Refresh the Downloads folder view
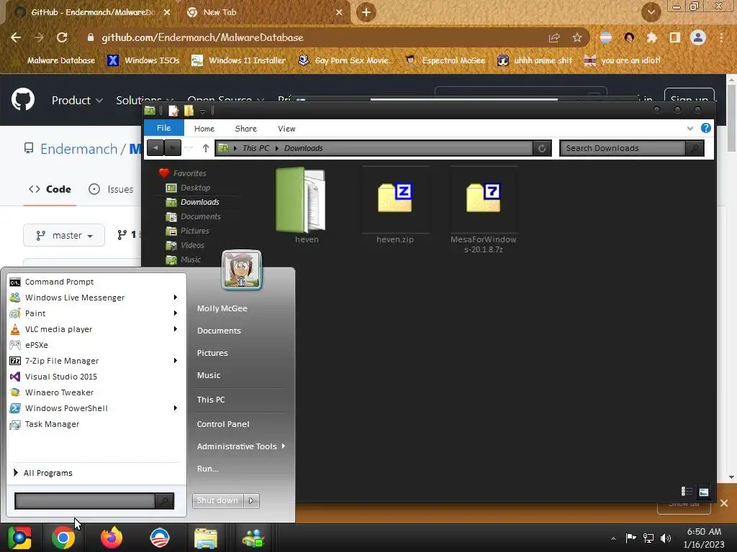Image resolution: width=737 pixels, height=552 pixels. click(541, 148)
